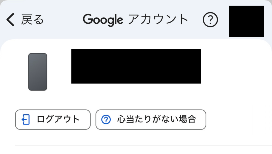Click empty header area left of Google logo

point(64,20)
